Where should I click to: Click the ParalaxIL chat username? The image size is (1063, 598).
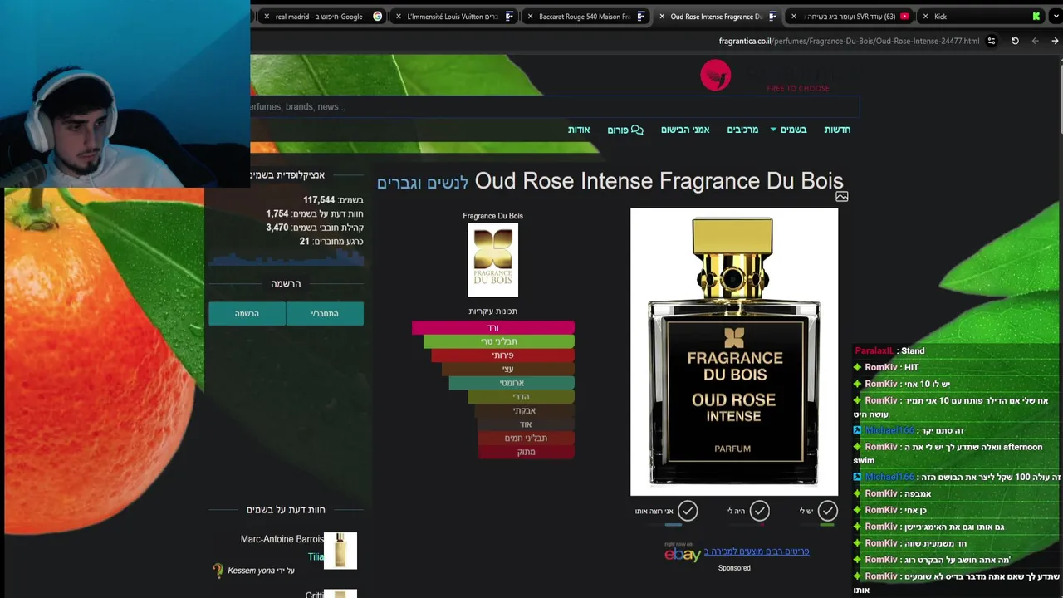coord(874,350)
